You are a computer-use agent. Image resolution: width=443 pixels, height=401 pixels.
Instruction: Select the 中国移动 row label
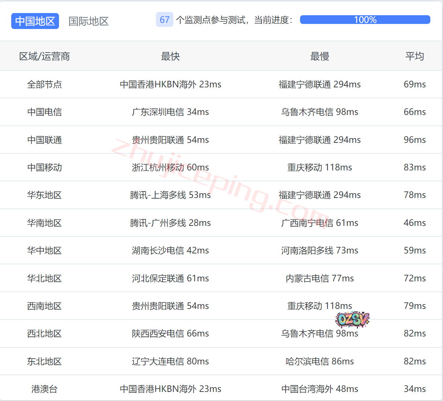click(45, 168)
